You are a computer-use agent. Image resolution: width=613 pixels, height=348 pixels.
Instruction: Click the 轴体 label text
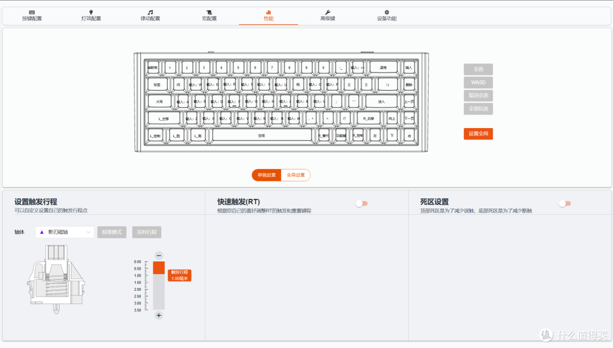(19, 232)
